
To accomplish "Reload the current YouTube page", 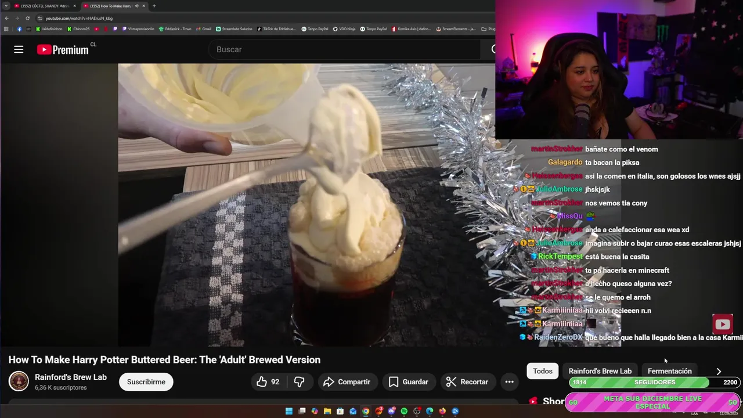I will coord(27,18).
